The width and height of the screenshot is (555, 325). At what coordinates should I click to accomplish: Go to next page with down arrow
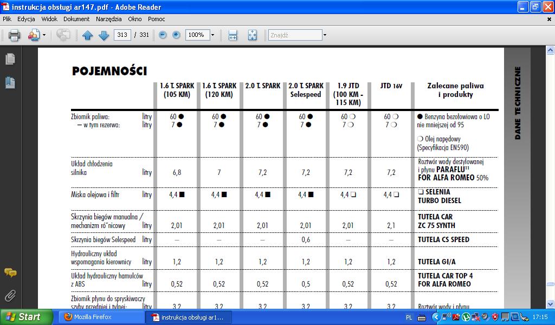[x=104, y=35]
